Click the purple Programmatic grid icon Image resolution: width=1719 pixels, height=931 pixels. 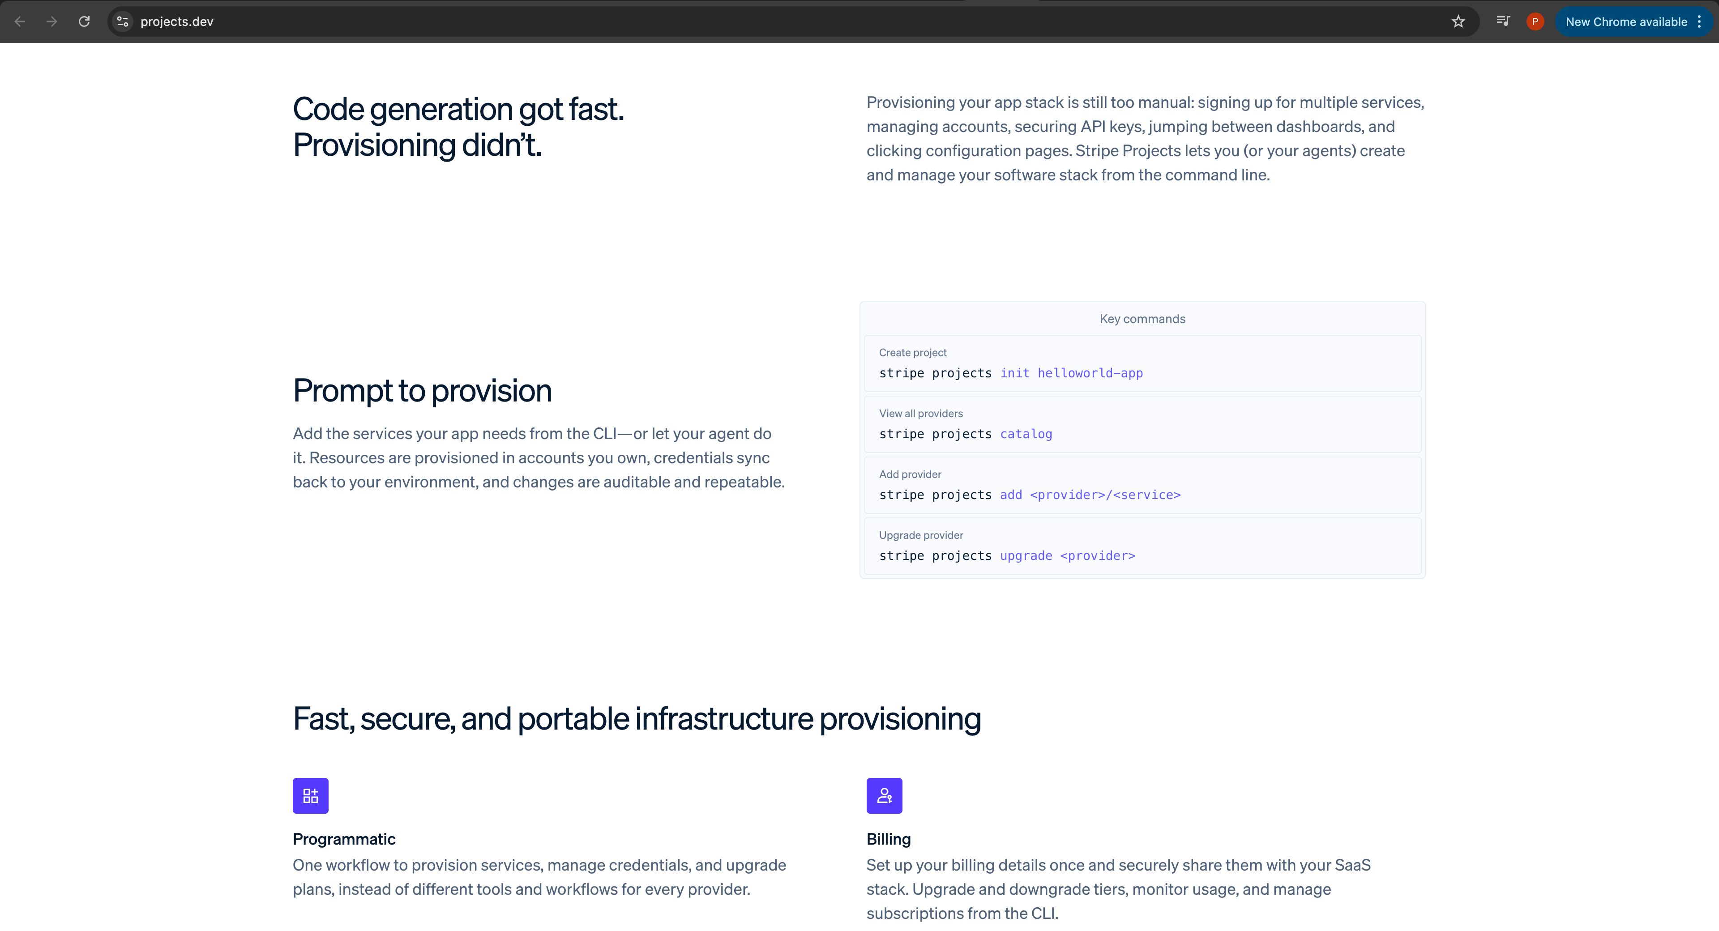(x=310, y=795)
